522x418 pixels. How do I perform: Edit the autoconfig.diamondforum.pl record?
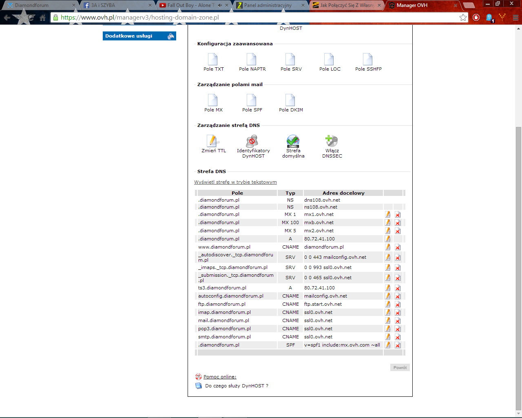point(388,296)
